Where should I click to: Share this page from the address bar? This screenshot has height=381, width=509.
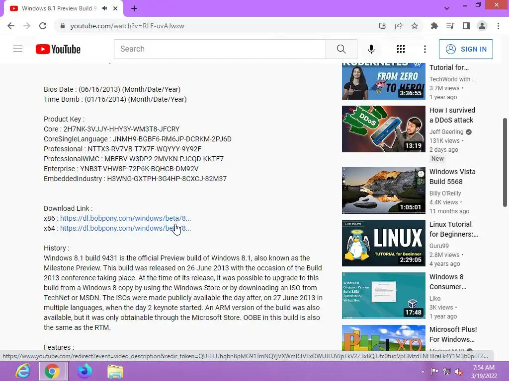pyautogui.click(x=399, y=26)
